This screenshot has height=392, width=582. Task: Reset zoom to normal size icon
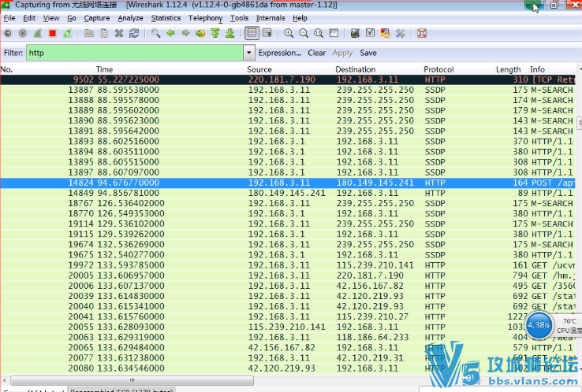click(319, 33)
